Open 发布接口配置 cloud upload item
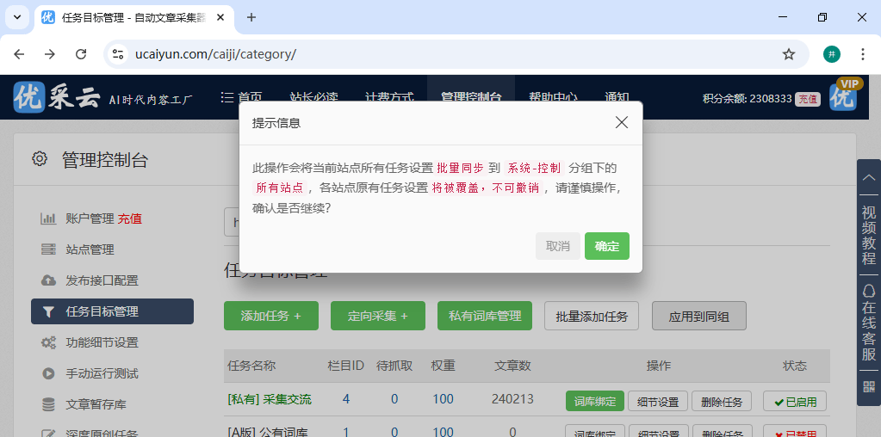Screen dimensions: 881x437 [x=102, y=280]
